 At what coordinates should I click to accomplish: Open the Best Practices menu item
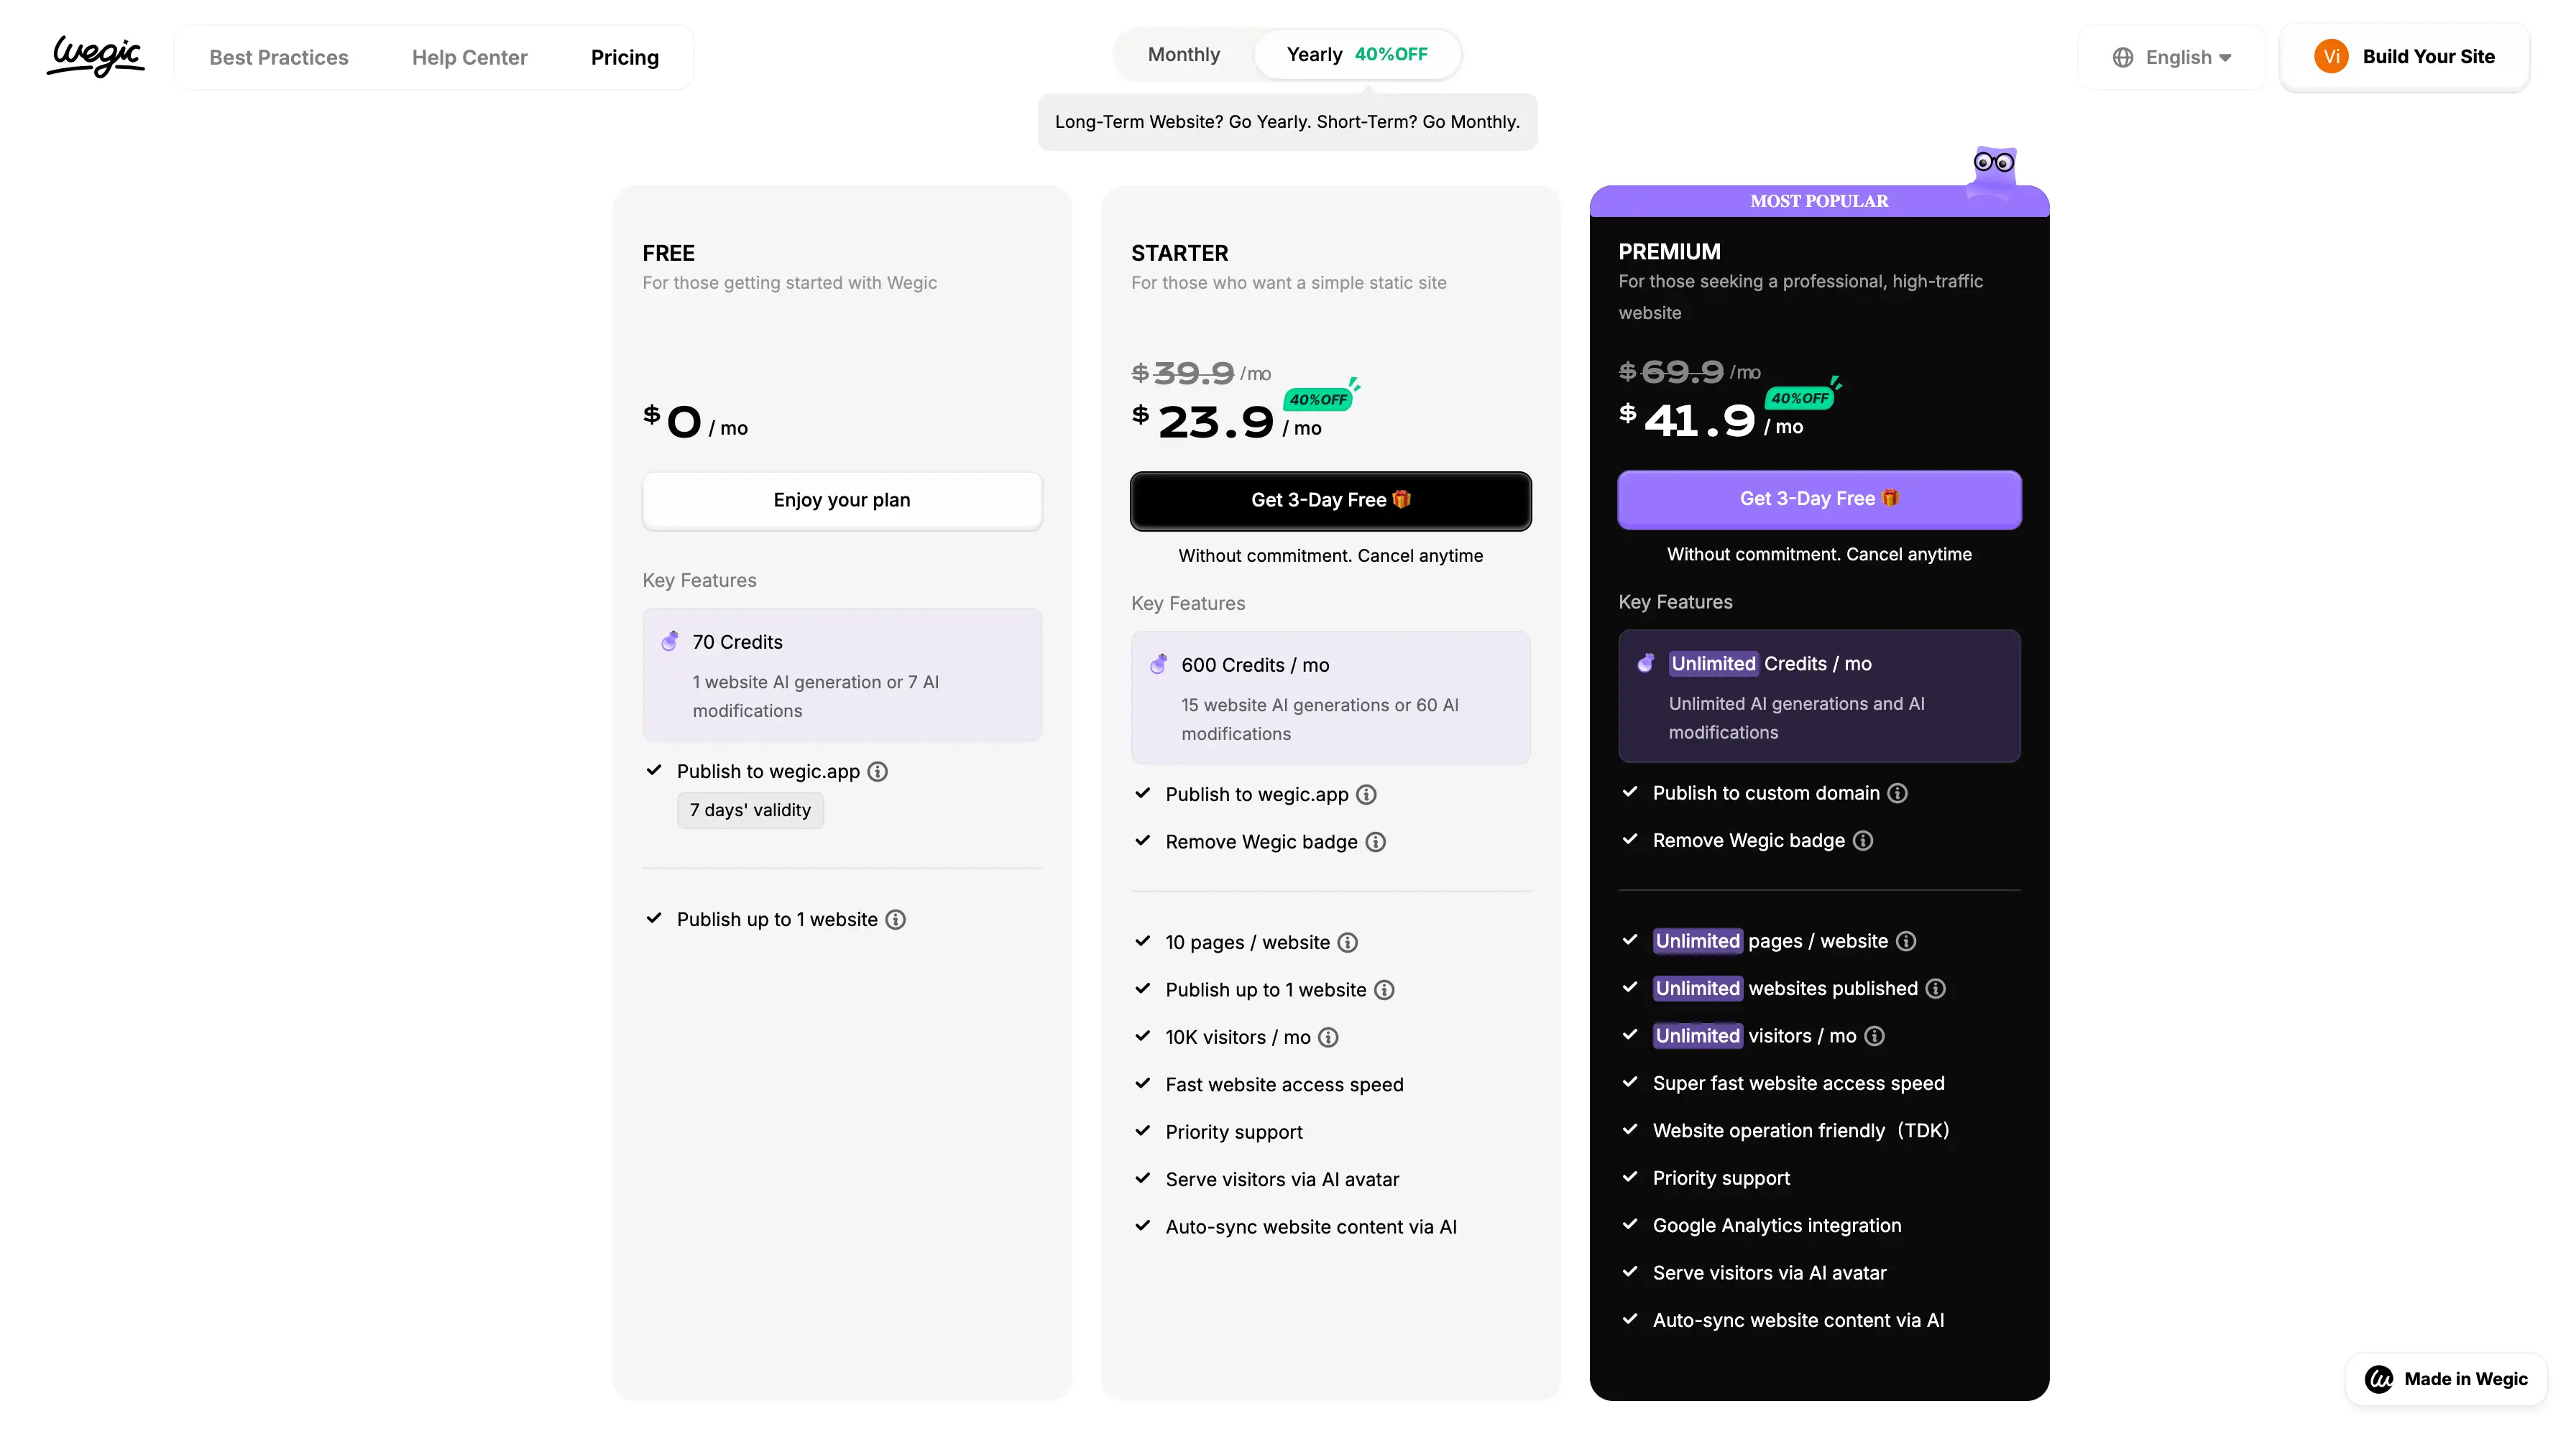tap(278, 58)
